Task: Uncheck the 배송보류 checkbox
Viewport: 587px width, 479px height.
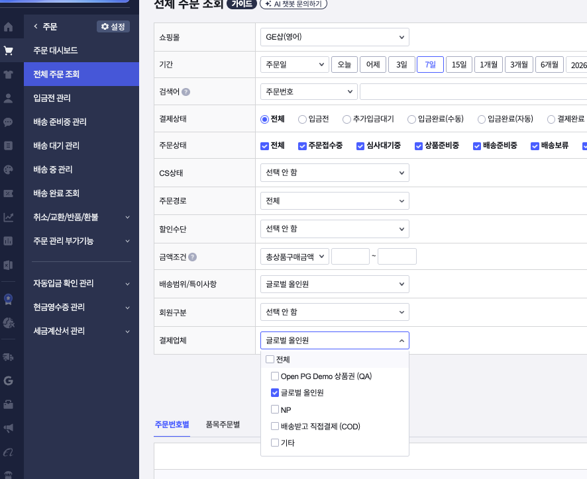Action: (535, 146)
